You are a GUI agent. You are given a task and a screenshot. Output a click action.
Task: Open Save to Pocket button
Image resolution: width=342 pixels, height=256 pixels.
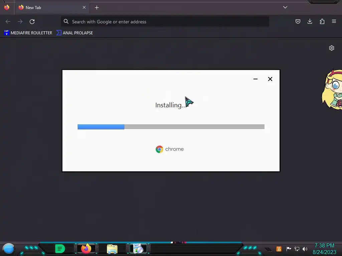[298, 21]
